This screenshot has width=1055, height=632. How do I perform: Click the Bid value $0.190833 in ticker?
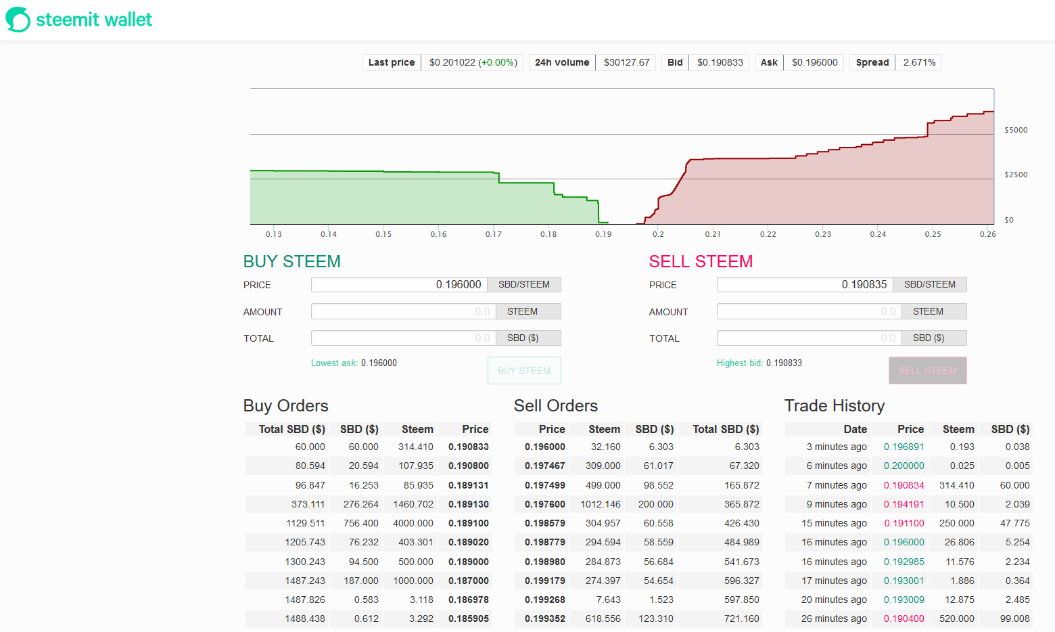pos(720,62)
